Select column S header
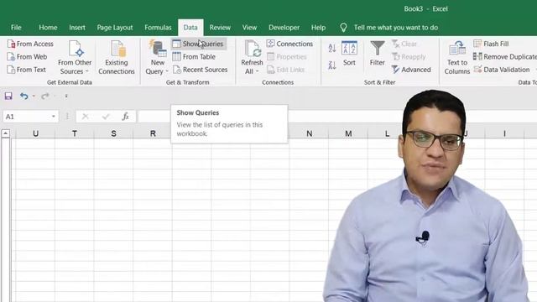 [113, 133]
